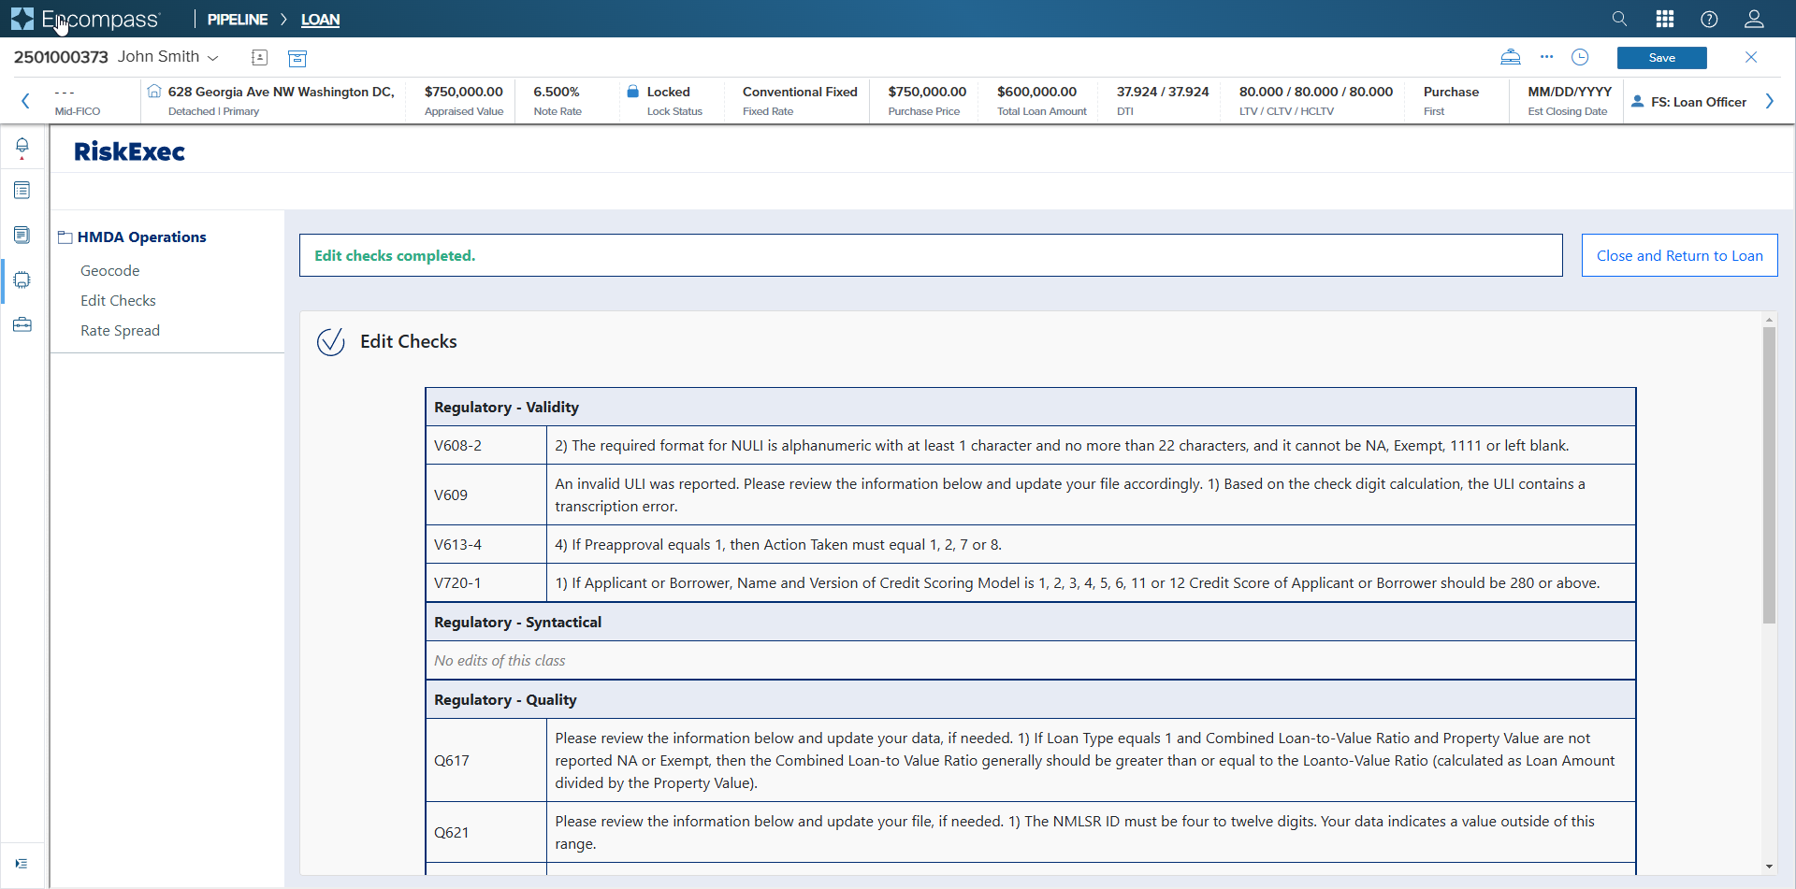
Task: Click the V609 edit code cell
Action: point(486,495)
